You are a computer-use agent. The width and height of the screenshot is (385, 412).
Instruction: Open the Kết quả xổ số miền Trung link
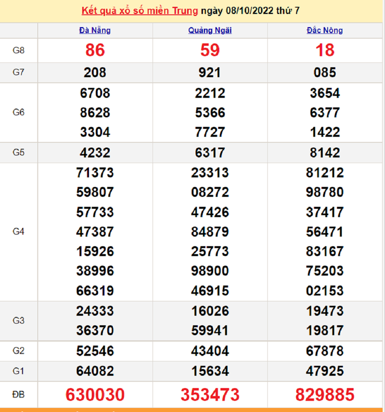(140, 11)
